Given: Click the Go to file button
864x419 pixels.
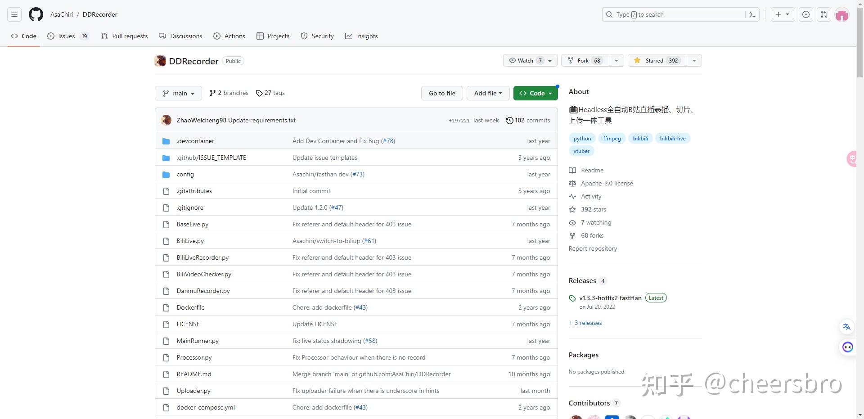Looking at the screenshot, I should pyautogui.click(x=442, y=93).
